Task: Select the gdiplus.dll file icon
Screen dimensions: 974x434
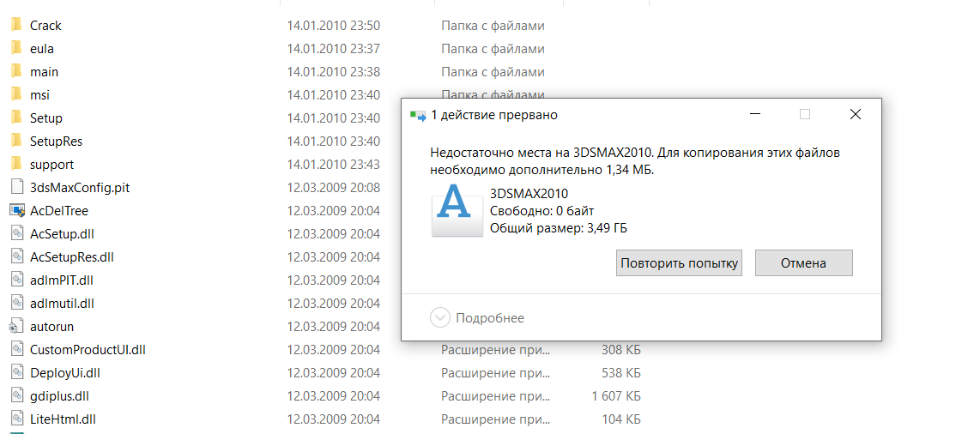Action: click(15, 396)
